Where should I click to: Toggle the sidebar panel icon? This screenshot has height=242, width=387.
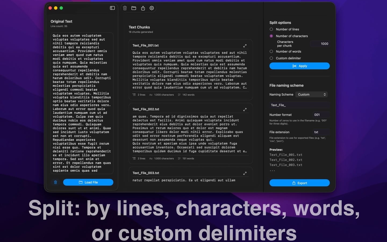pos(112,8)
